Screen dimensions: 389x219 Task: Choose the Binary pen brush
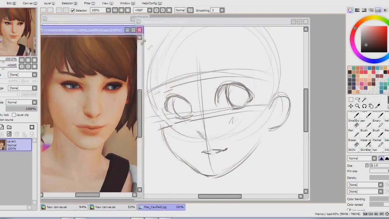(x=377, y=123)
